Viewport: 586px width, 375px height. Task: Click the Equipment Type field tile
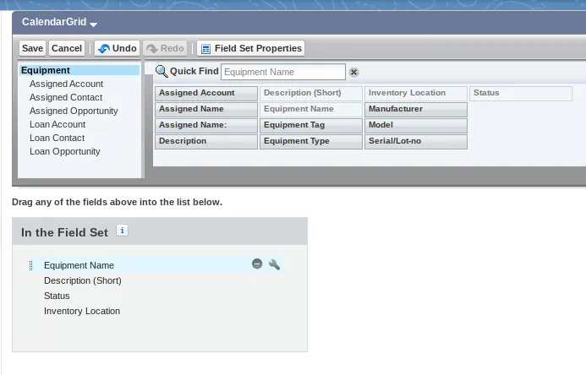311,141
